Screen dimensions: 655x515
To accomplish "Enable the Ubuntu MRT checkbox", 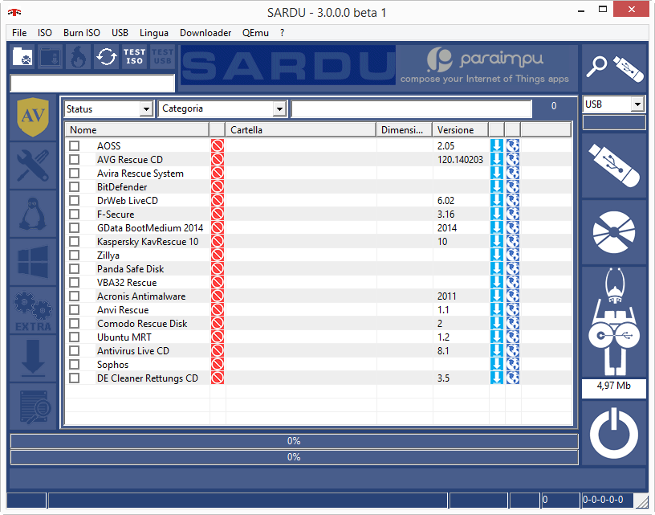I will point(75,337).
